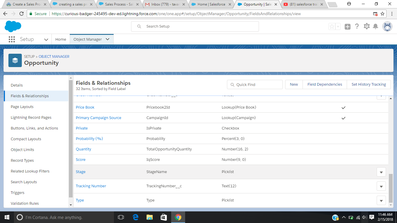
Task: Click the help tray icon in taskbar
Action: [335, 217]
